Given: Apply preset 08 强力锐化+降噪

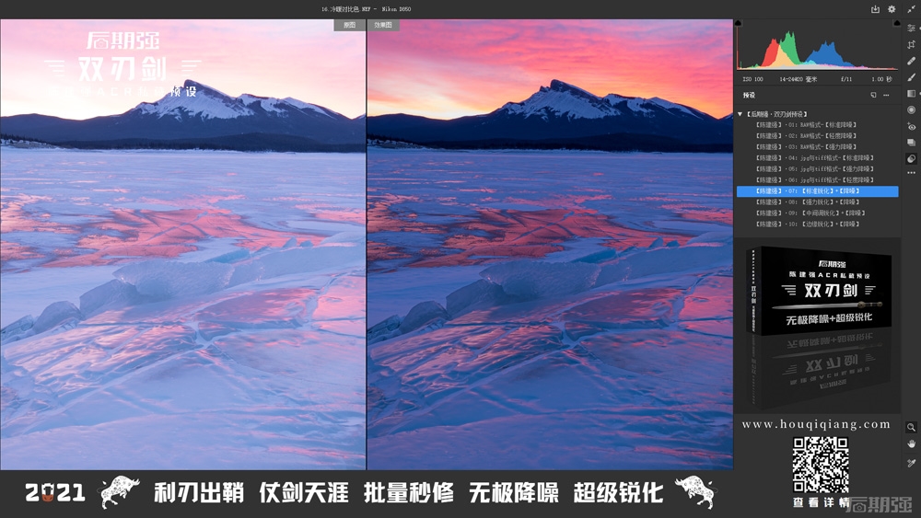Looking at the screenshot, I should 818,202.
